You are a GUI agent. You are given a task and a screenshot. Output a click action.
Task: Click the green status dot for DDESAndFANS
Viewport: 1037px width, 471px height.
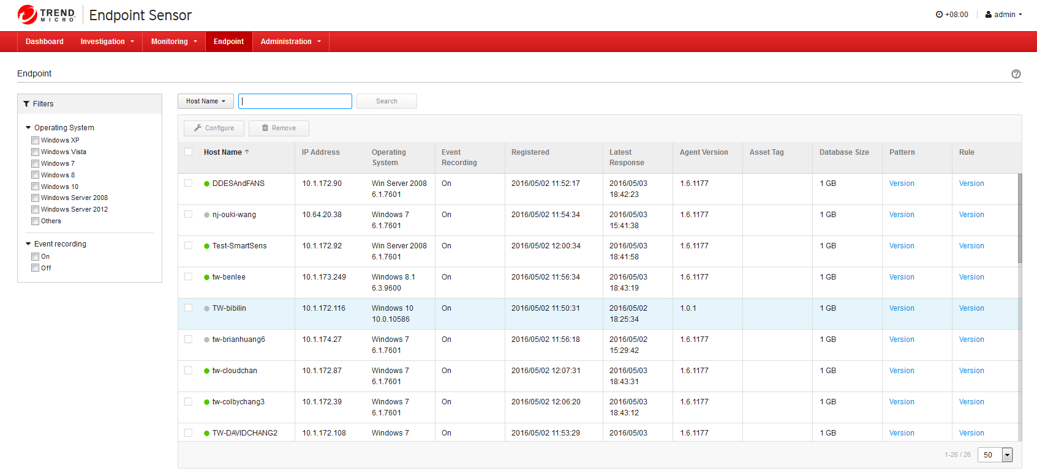click(206, 184)
